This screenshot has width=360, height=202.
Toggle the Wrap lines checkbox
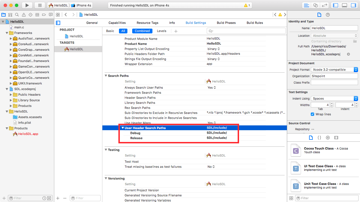(x=312, y=114)
